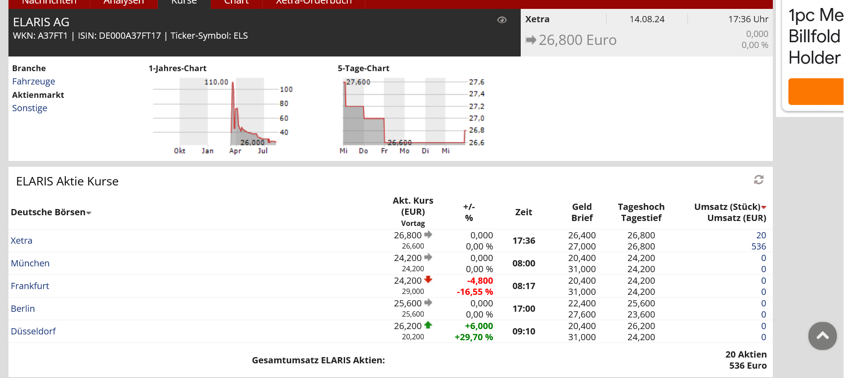Switch to the Chart tab
Viewport: 844px width, 378px height.
click(x=236, y=3)
